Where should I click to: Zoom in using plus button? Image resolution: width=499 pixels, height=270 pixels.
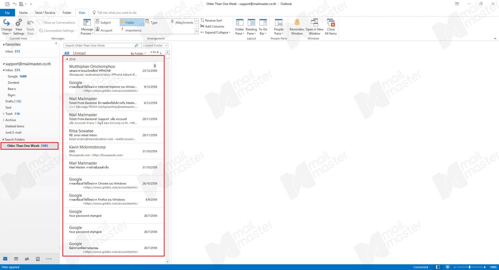point(485,267)
